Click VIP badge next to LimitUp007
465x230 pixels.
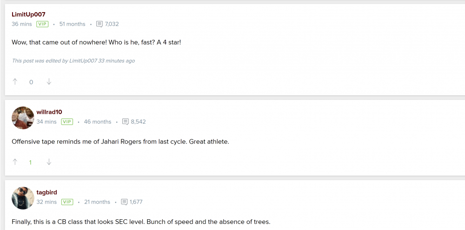coord(42,24)
